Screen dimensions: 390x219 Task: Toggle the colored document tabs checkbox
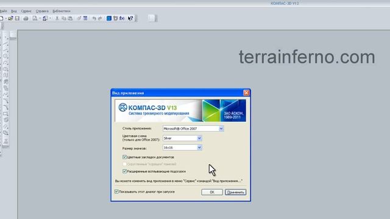coord(124,157)
